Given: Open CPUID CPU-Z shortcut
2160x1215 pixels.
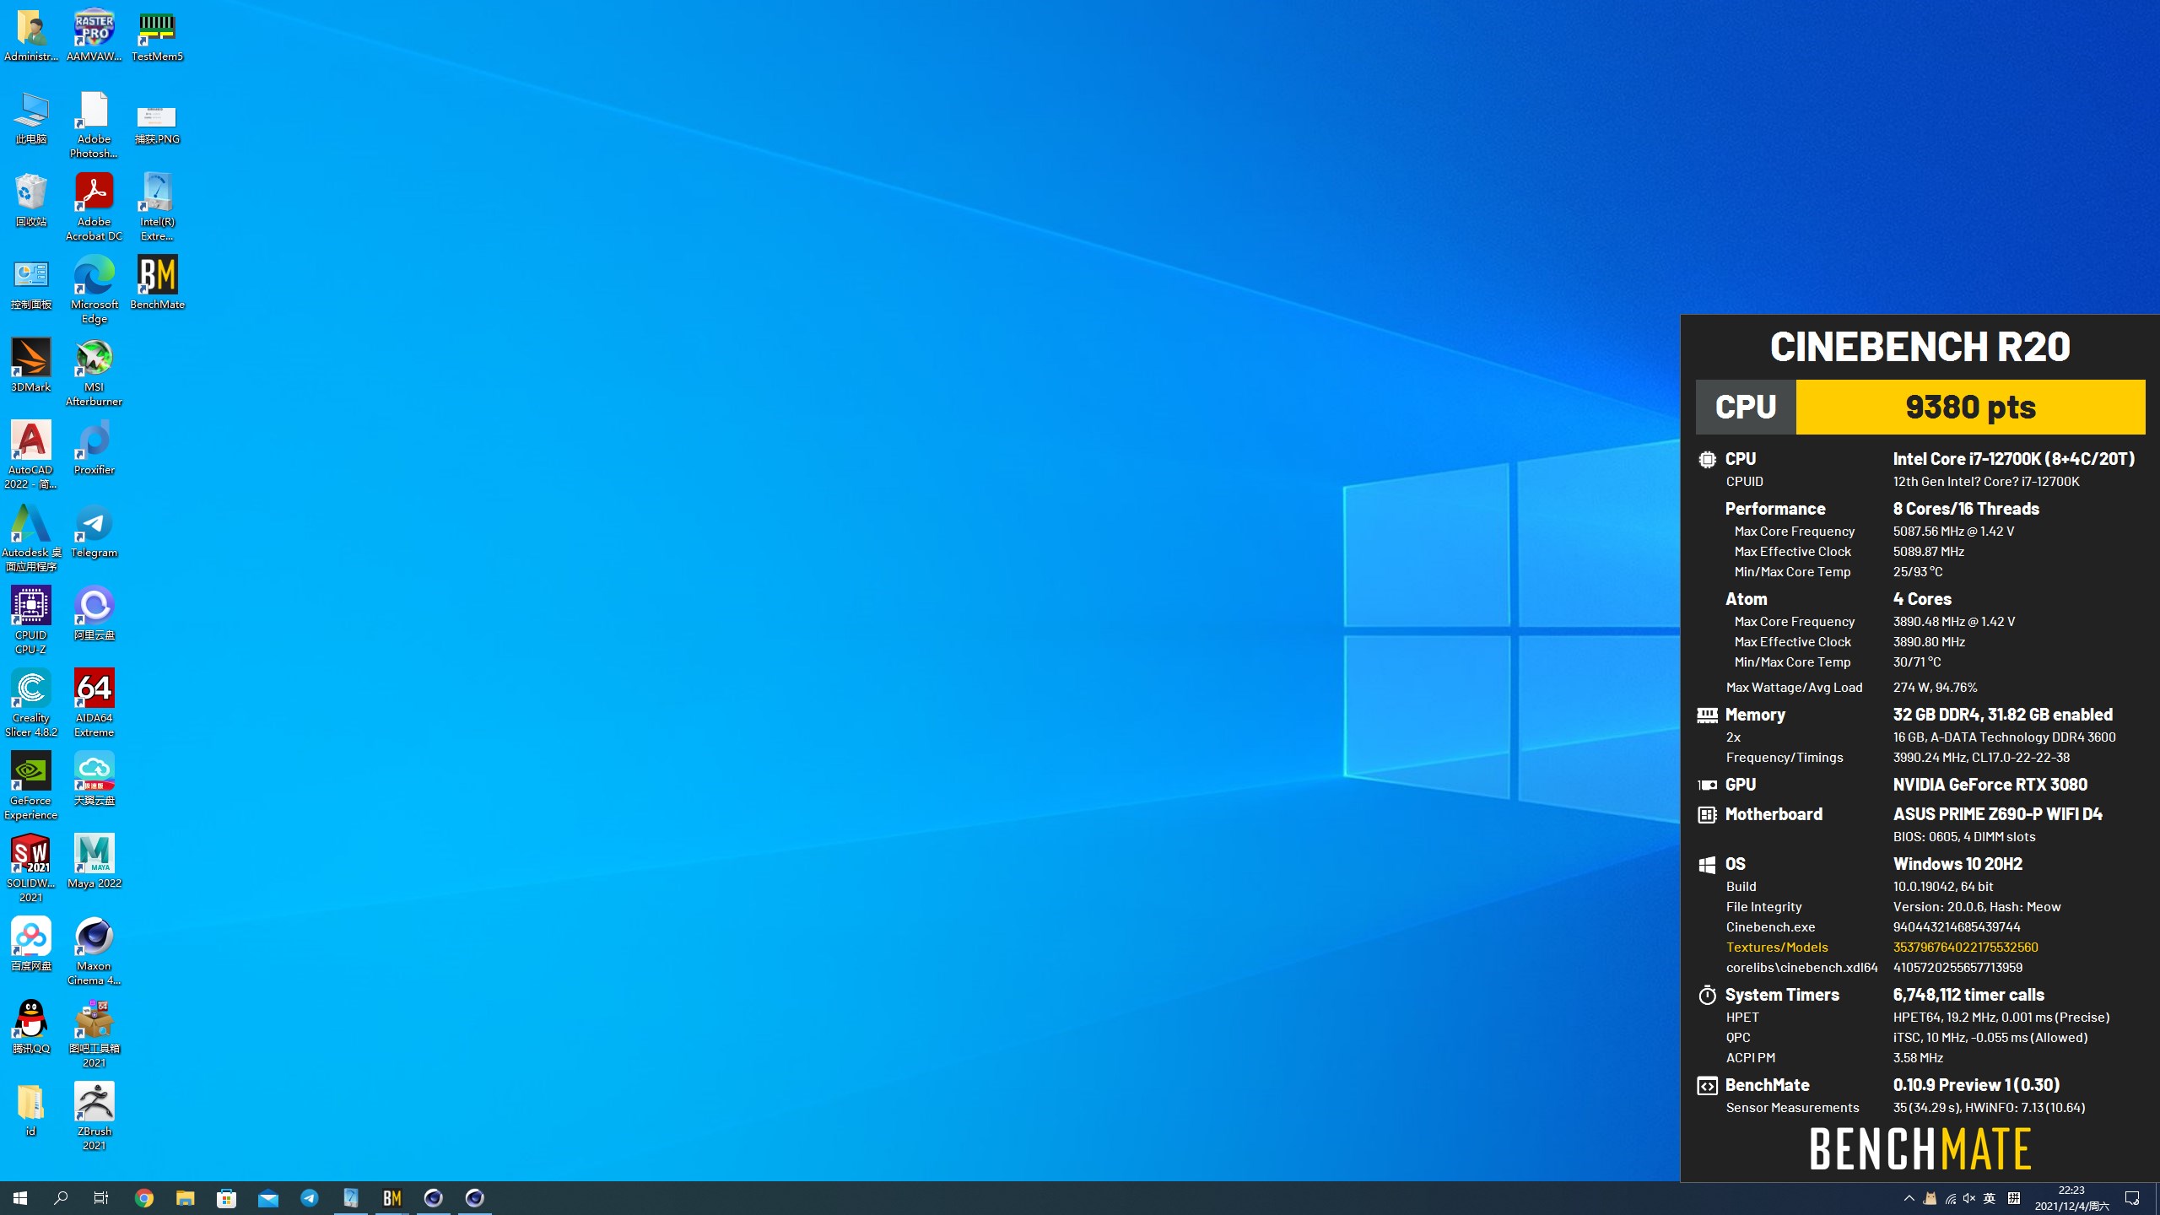Looking at the screenshot, I should 31,621.
